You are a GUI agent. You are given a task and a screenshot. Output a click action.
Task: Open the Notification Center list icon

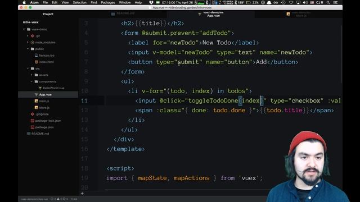335,2
